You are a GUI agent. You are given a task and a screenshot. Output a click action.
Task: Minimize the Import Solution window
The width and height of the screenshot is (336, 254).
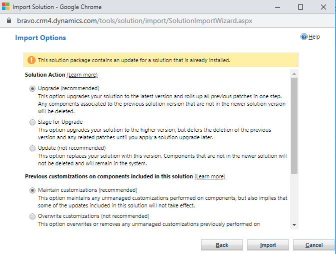pos(277,7)
